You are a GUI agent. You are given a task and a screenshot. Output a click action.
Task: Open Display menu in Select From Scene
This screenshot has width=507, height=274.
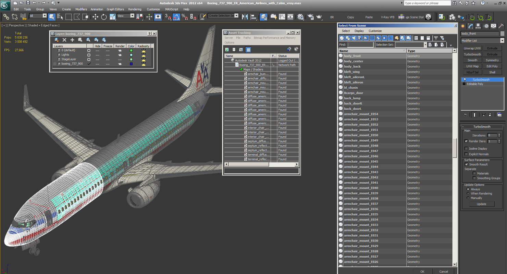[x=359, y=31]
